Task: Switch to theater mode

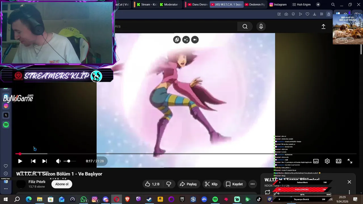Action: 339,161
